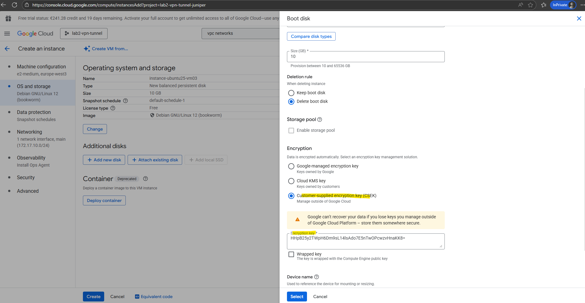Click Deploy container button
The image size is (585, 303).
point(104,200)
